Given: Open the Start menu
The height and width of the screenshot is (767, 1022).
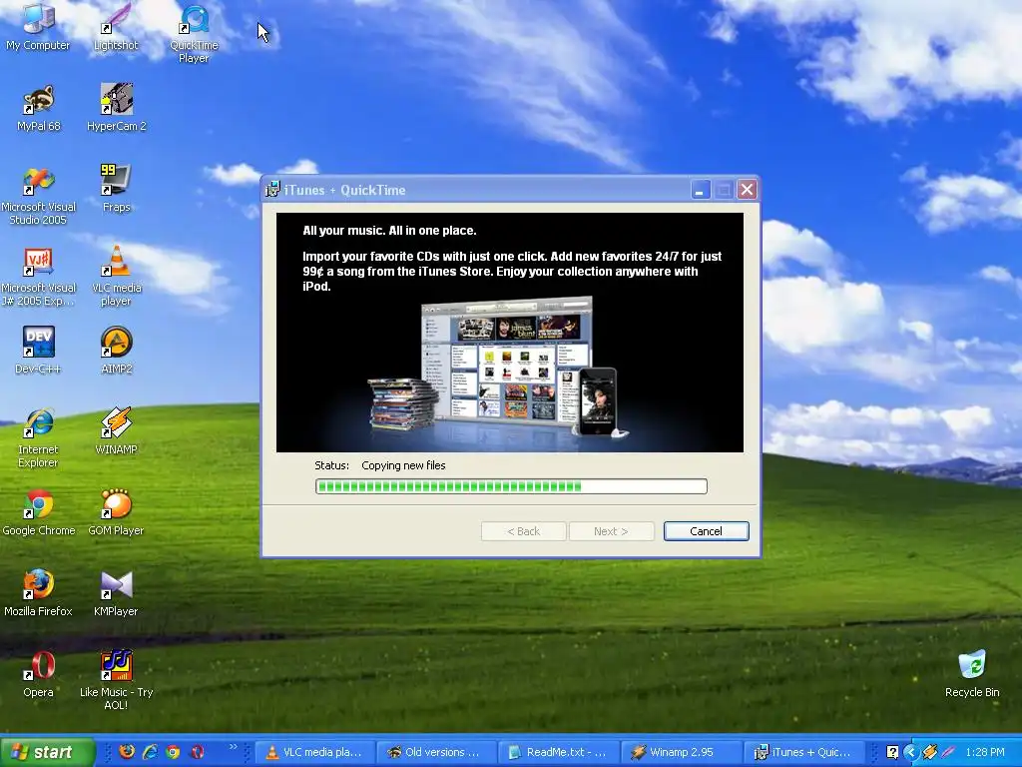Looking at the screenshot, I should (x=47, y=752).
